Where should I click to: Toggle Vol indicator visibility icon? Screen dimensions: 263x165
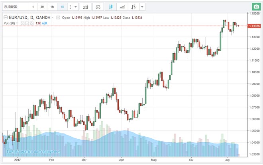click(22, 23)
